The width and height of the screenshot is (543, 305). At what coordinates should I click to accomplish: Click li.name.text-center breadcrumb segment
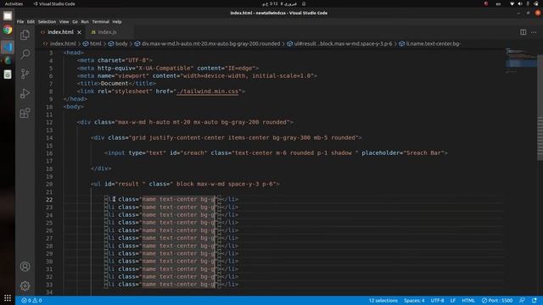(430, 44)
